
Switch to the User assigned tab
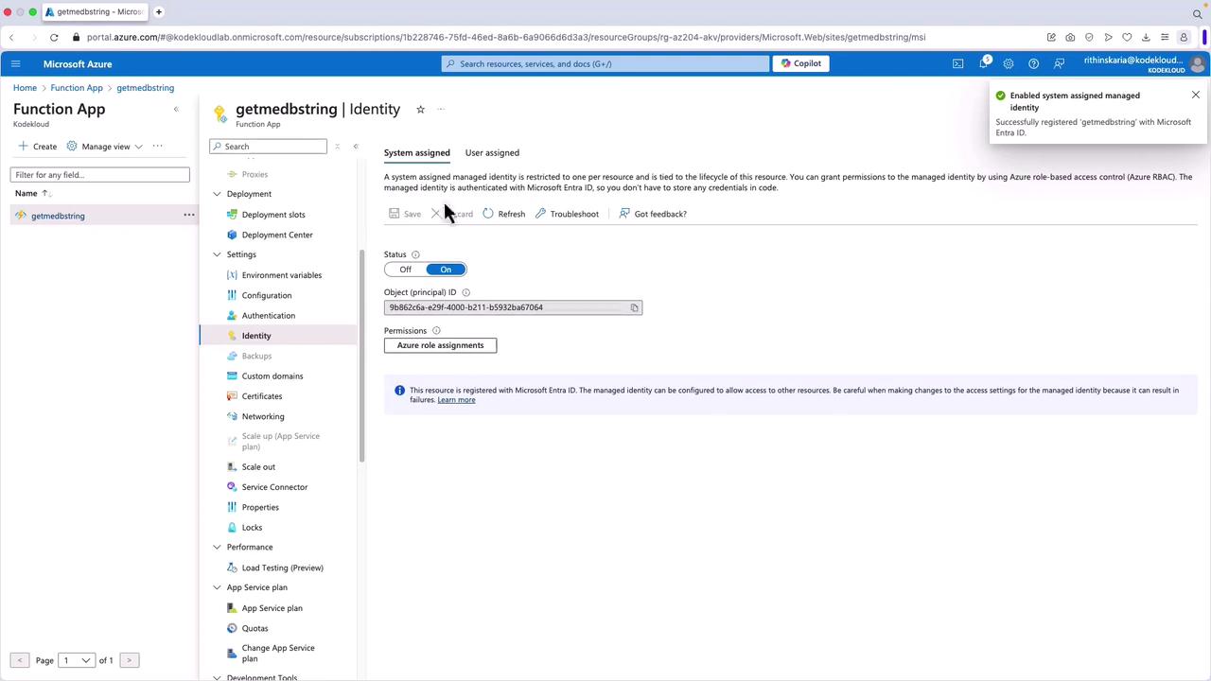[492, 152]
